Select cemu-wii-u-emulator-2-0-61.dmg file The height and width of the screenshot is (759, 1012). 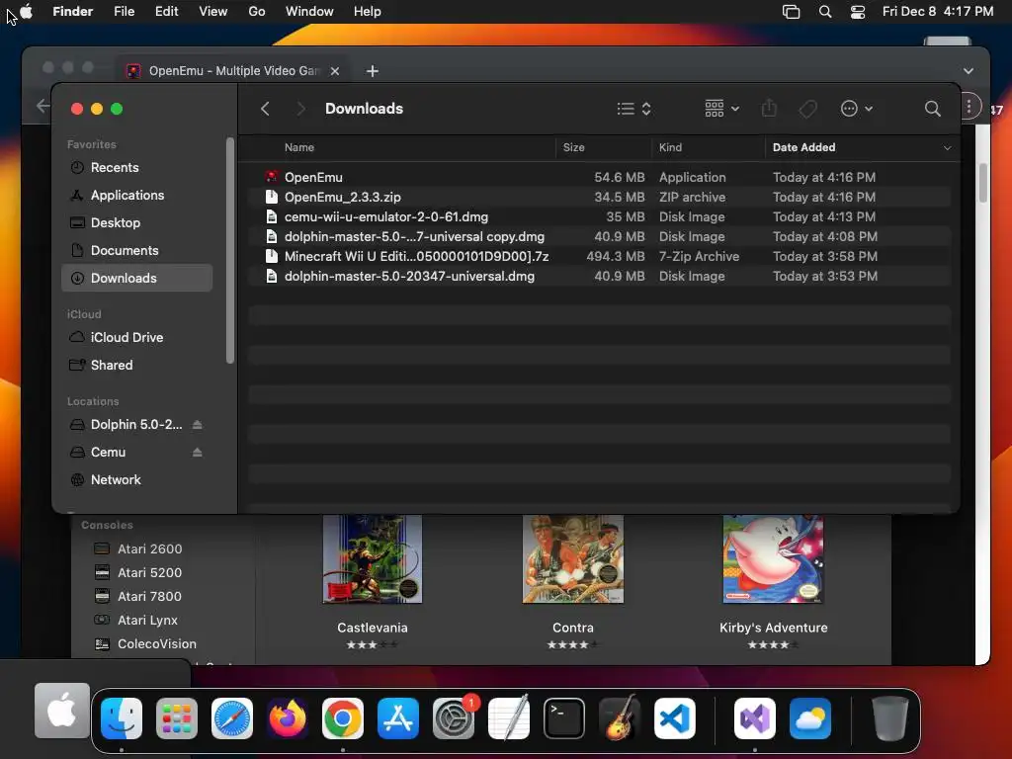click(x=599, y=217)
